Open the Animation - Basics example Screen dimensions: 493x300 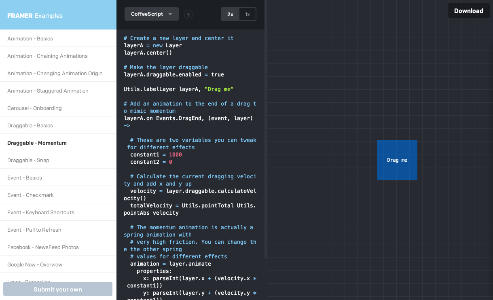pyautogui.click(x=30, y=38)
